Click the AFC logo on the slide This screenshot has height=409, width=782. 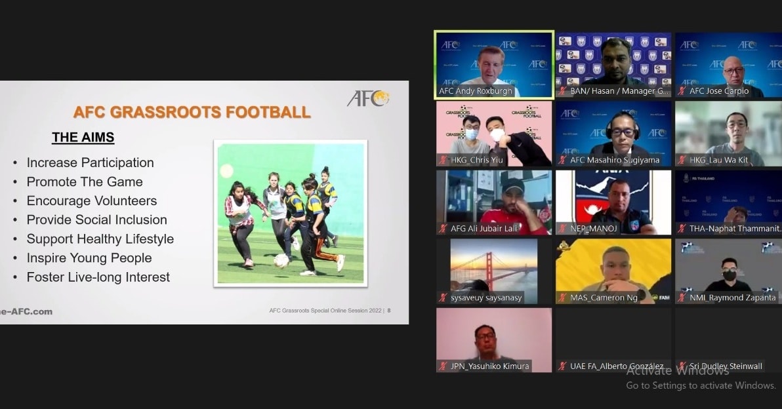pos(368,98)
